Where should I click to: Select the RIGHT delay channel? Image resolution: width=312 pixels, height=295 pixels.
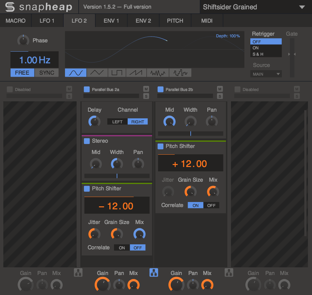pyautogui.click(x=138, y=122)
